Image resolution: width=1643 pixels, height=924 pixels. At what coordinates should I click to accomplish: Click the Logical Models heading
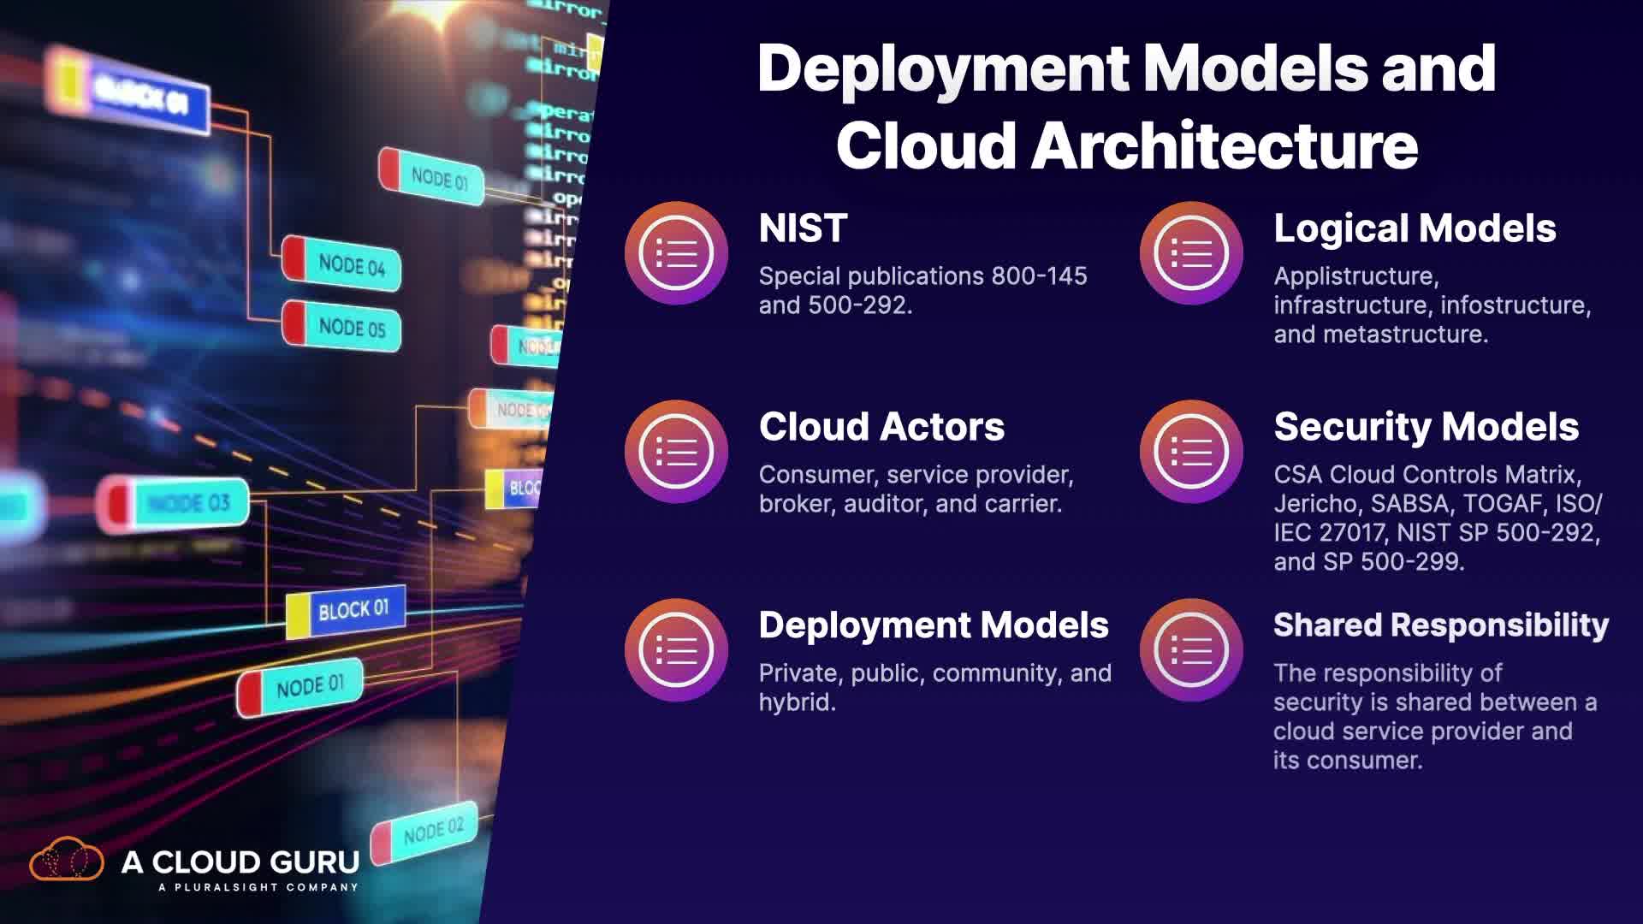(1414, 228)
